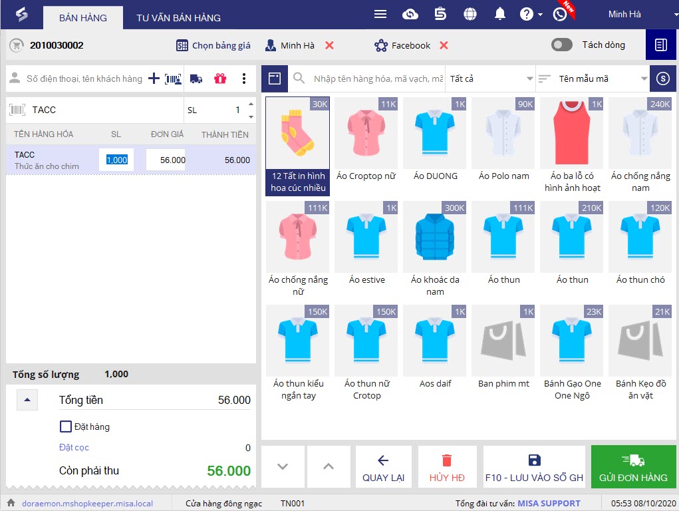679x511 pixels.
Task: Select the Áo estive product
Action: click(366, 244)
